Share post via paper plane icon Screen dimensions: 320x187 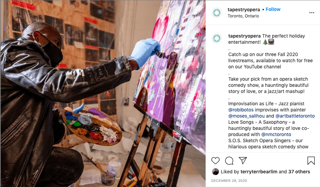click(243, 160)
